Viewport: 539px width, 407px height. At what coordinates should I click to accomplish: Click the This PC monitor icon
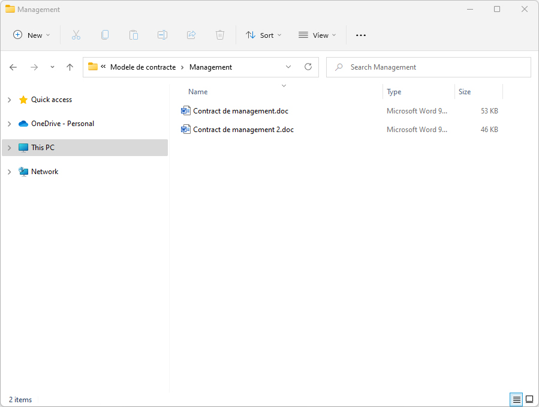click(x=23, y=148)
